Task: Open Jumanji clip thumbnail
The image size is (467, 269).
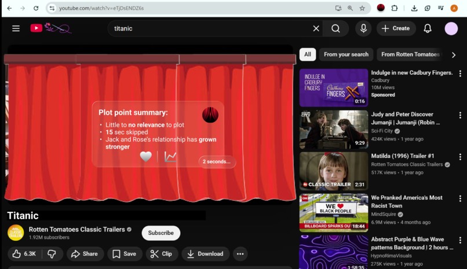Action: coord(334,130)
